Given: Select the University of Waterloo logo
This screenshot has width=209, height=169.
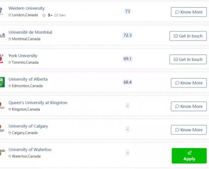Looking at the screenshot, I should (x=3, y=153).
